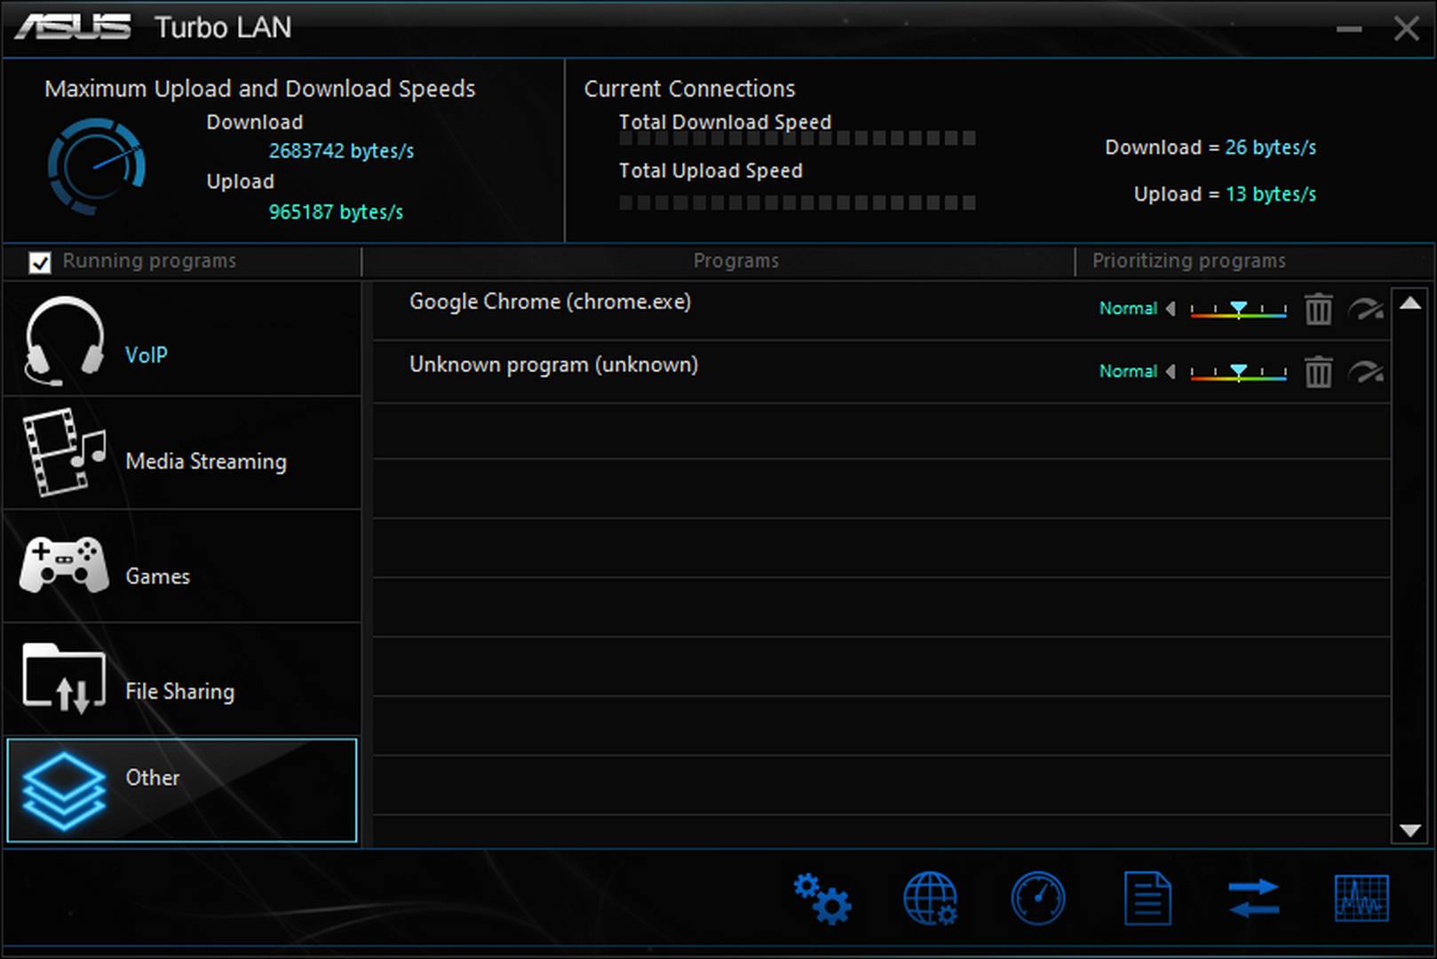Click the scroll up arrow in program list
This screenshot has width=1437, height=959.
1409,304
